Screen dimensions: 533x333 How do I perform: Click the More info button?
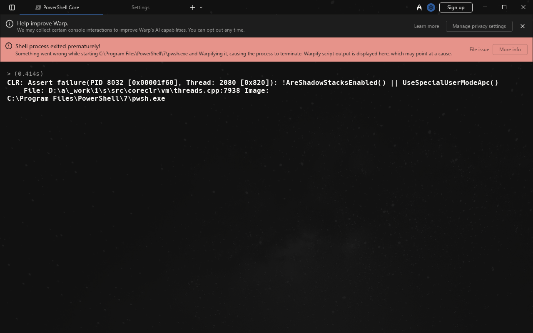point(510,50)
